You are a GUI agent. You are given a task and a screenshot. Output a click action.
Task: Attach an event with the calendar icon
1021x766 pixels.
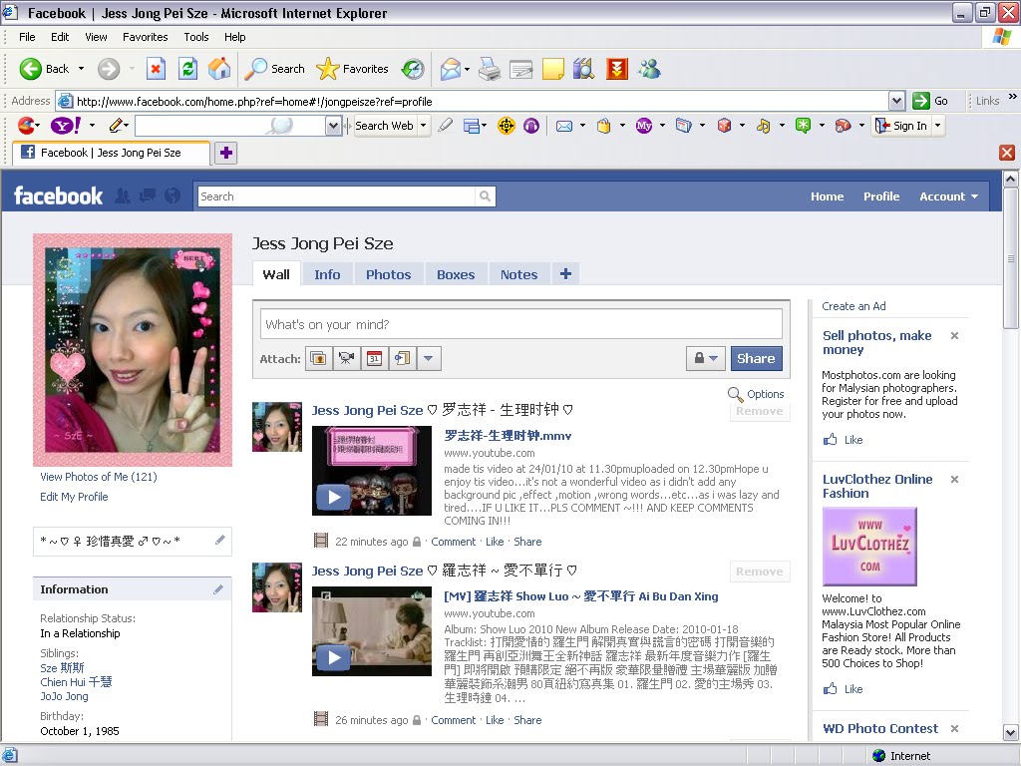pyautogui.click(x=375, y=358)
